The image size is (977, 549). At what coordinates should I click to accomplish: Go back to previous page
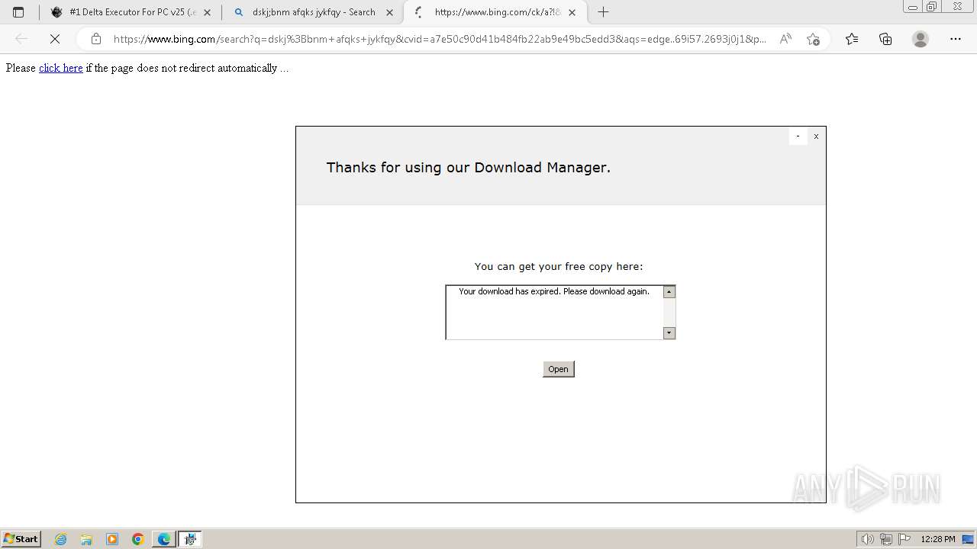(21, 39)
